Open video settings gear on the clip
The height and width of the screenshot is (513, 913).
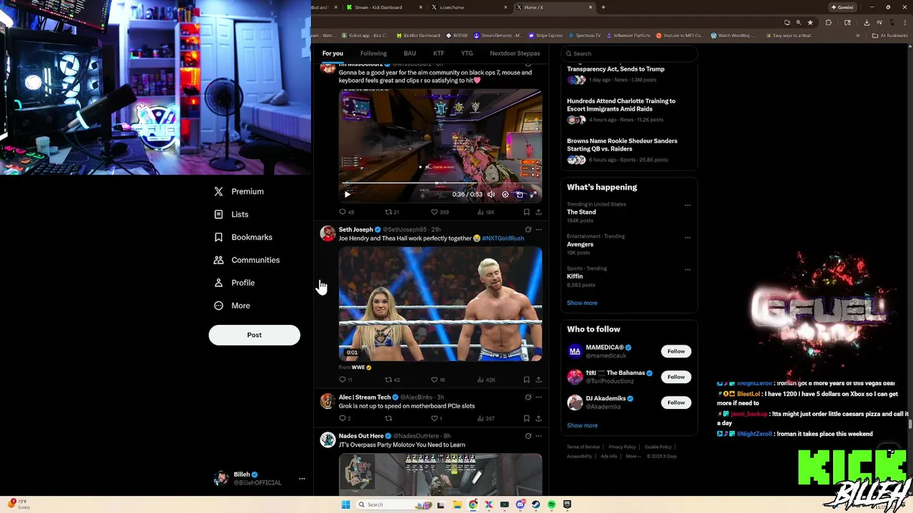tap(505, 195)
